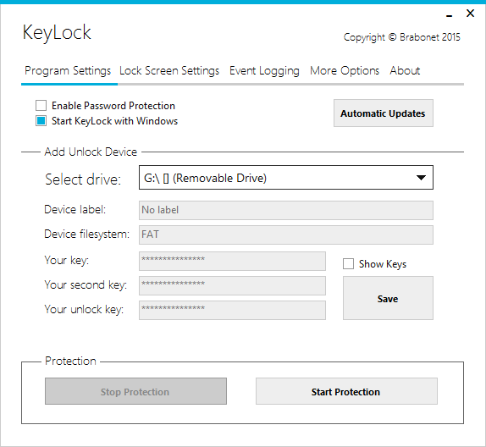Switch to Lock Screen Settings tab
Screen dimensions: 486x447
(169, 70)
